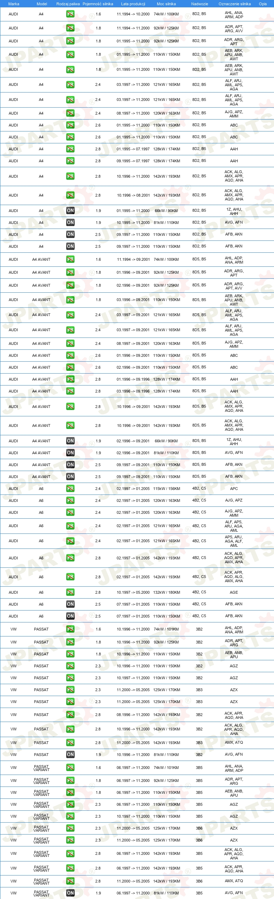Click petrol icon in A6 132kW/180KM row
This screenshot has height=899, width=274.
(70, 592)
